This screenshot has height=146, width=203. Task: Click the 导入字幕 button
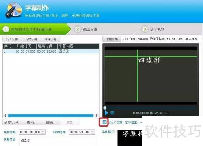pyautogui.click(x=12, y=39)
